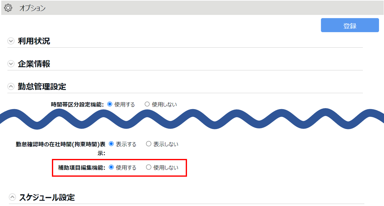Select 使用しない for 補助項目編集機能
The width and height of the screenshot is (384, 206).
[149, 167]
